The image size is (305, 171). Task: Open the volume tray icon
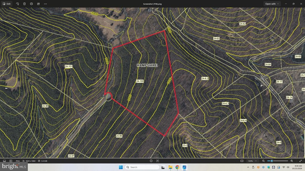click(x=288, y=167)
